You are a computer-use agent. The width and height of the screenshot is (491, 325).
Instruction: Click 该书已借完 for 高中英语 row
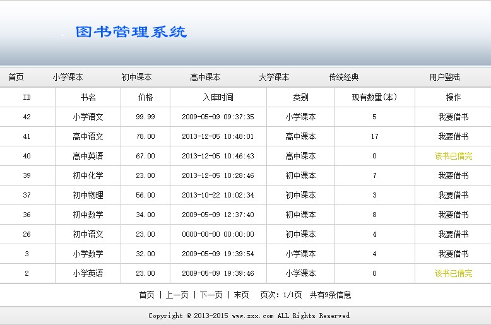coord(453,156)
